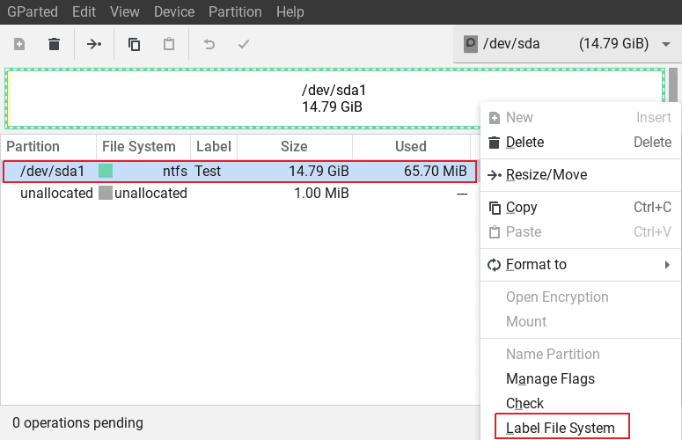Click the 0 operations pending status text

pyautogui.click(x=77, y=422)
